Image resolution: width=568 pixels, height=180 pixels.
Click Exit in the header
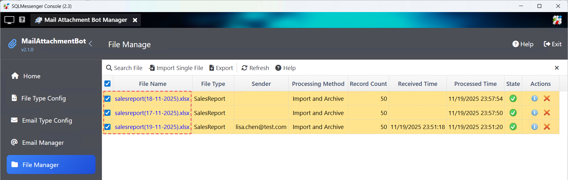(x=552, y=44)
